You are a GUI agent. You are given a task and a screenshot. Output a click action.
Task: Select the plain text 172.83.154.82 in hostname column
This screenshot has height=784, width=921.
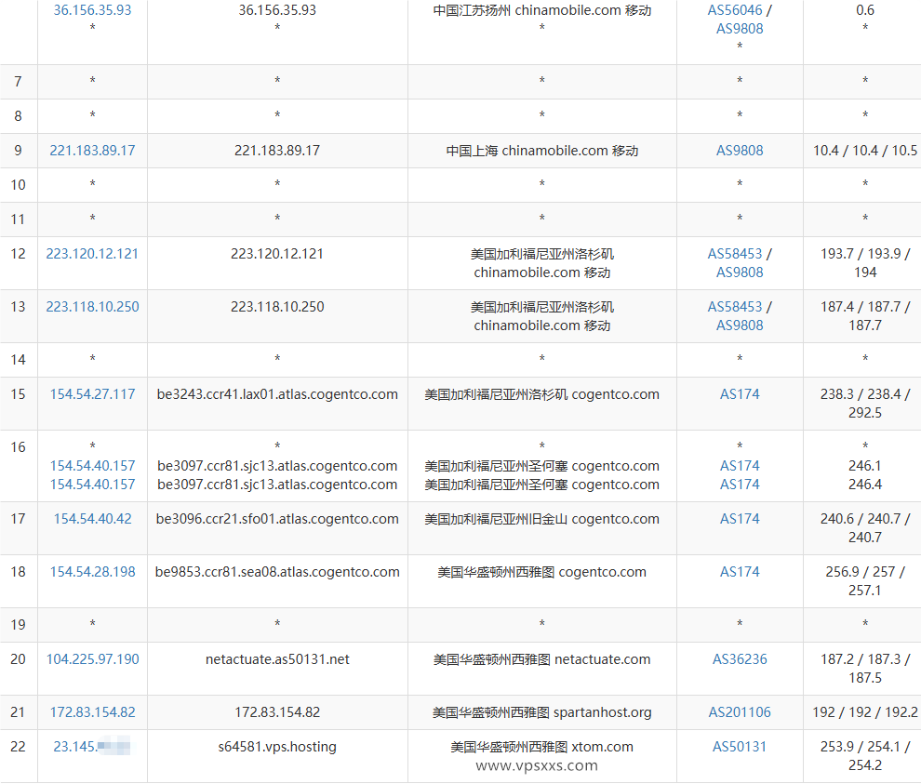coord(277,711)
